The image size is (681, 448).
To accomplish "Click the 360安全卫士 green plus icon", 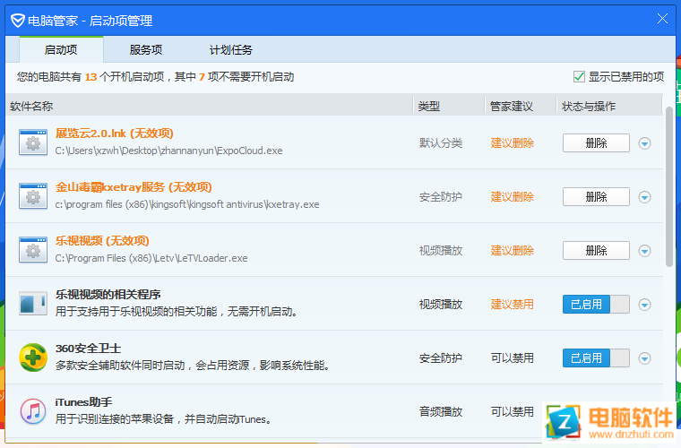I will tap(33, 358).
